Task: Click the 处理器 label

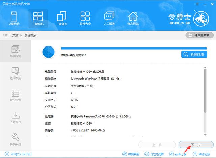Action: (49, 116)
